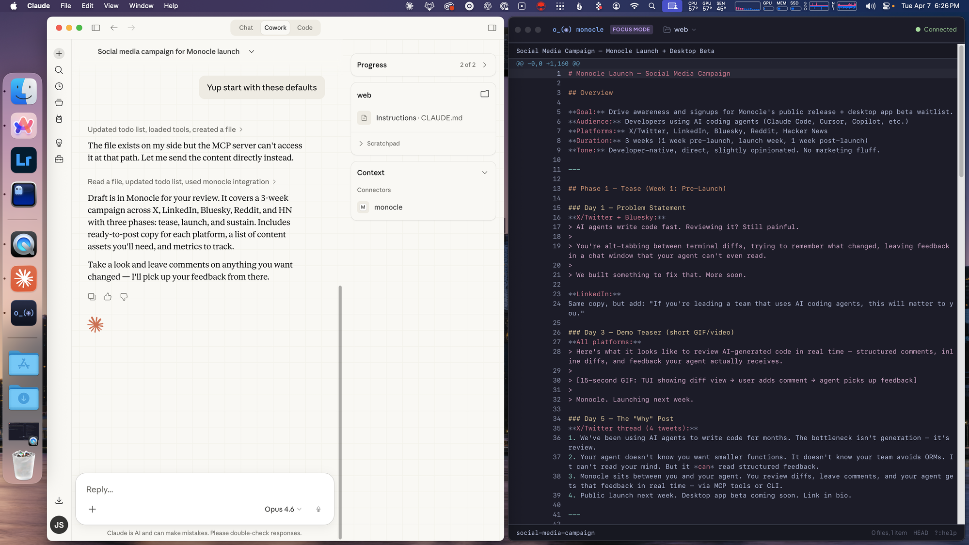This screenshot has width=969, height=545.
Task: Open Finder from the dock
Action: tap(24, 91)
